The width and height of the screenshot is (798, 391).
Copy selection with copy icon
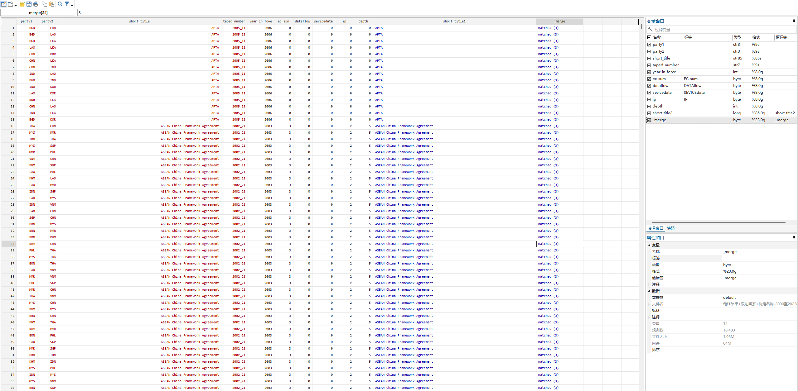45,4
